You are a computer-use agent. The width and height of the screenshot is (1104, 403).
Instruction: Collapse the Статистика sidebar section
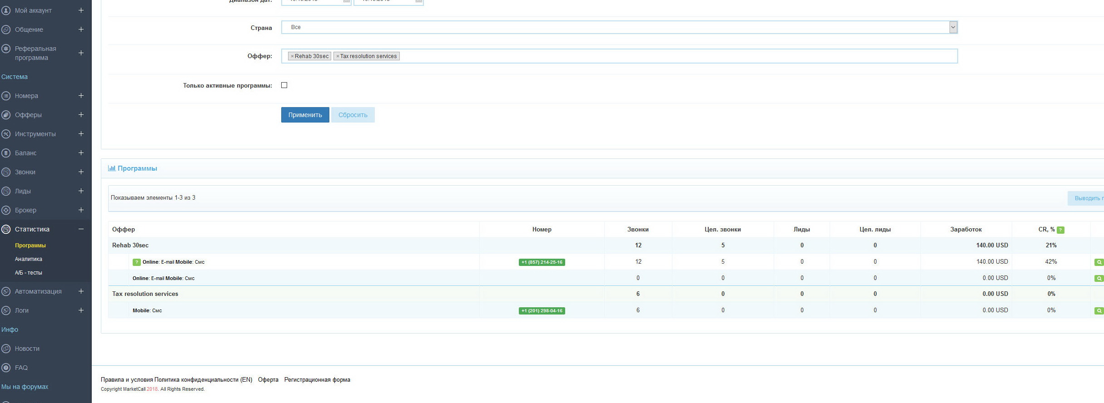81,229
